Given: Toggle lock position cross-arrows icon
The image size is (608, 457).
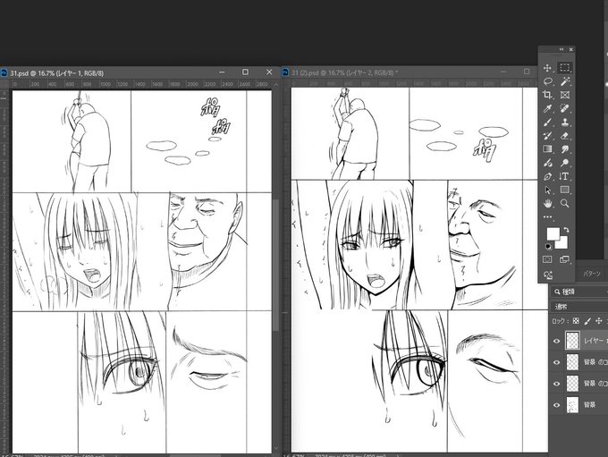Looking at the screenshot, I should click(599, 321).
